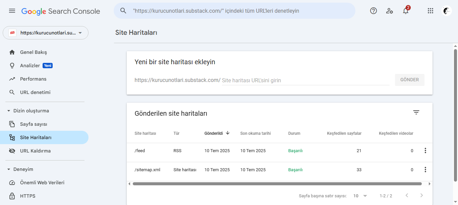Click the Sayfa sayısı pages icon

[12, 124]
